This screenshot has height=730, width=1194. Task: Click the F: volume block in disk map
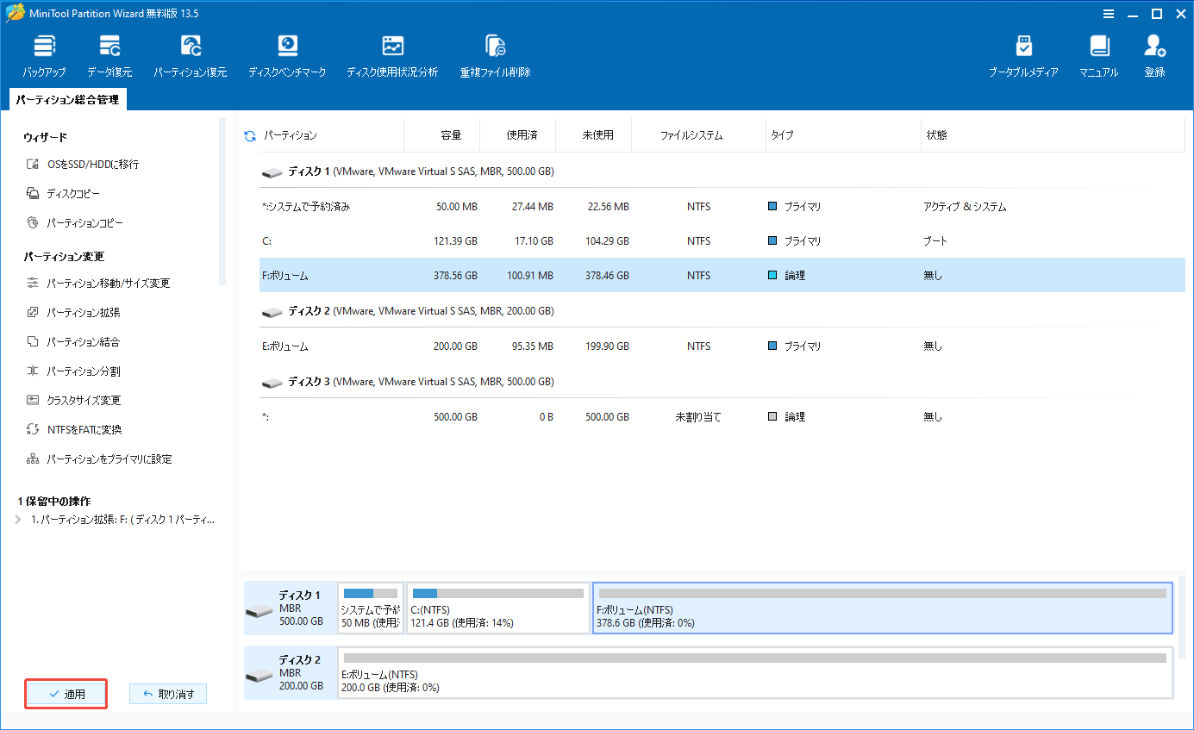tap(882, 608)
